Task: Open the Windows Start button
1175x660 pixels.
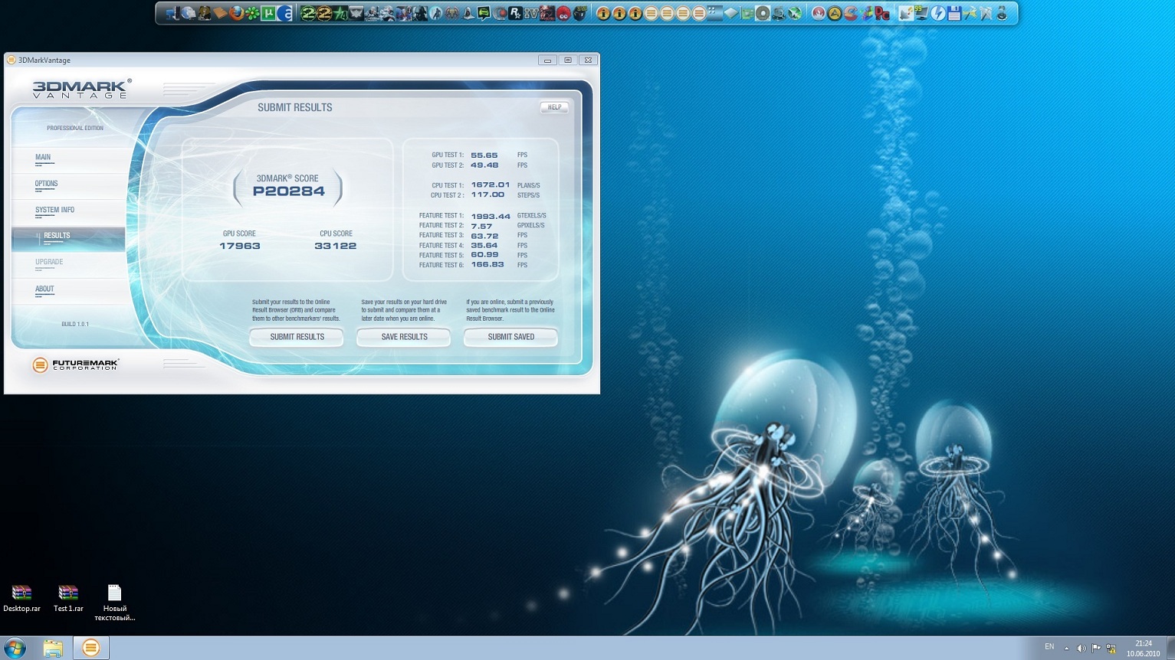Action: pyautogui.click(x=15, y=648)
